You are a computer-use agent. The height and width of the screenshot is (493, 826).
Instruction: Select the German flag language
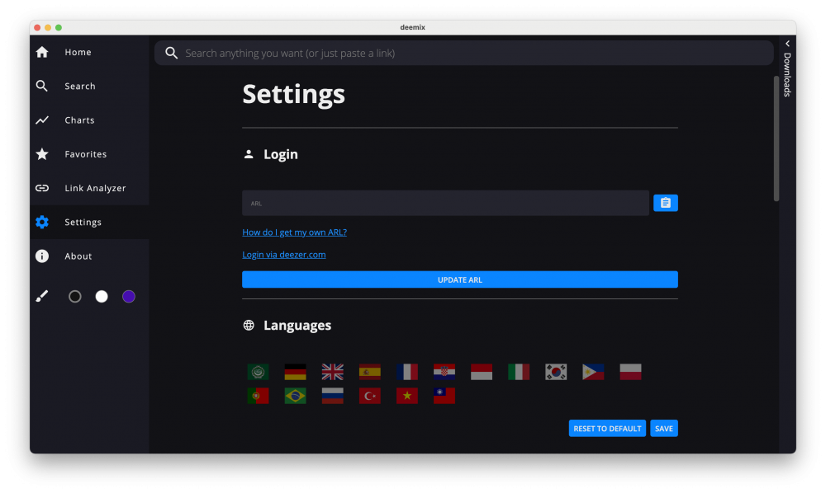[295, 372]
